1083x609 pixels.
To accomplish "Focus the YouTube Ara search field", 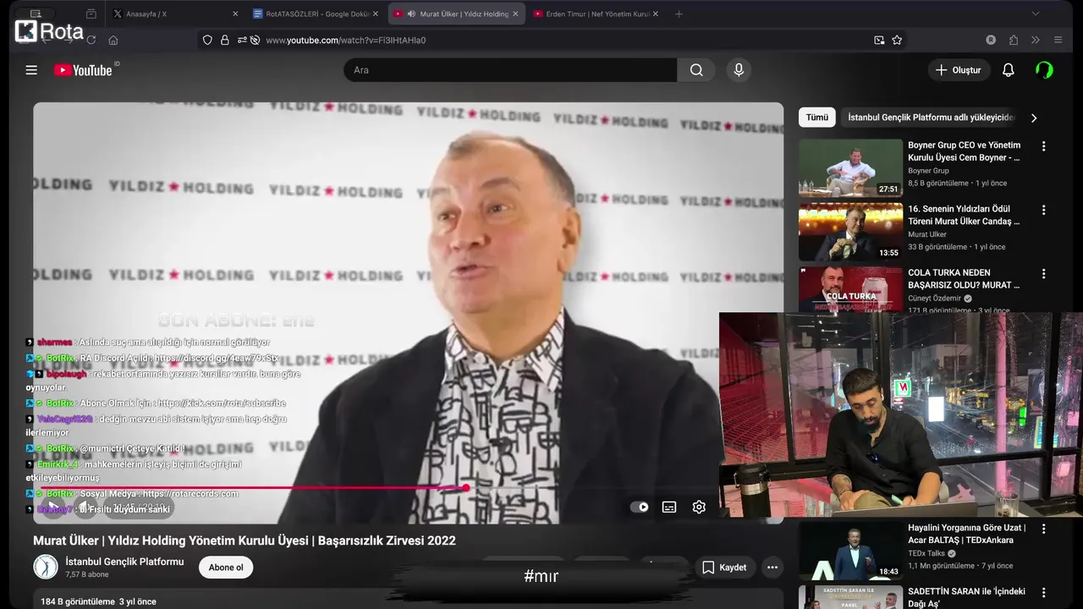I will pos(510,70).
